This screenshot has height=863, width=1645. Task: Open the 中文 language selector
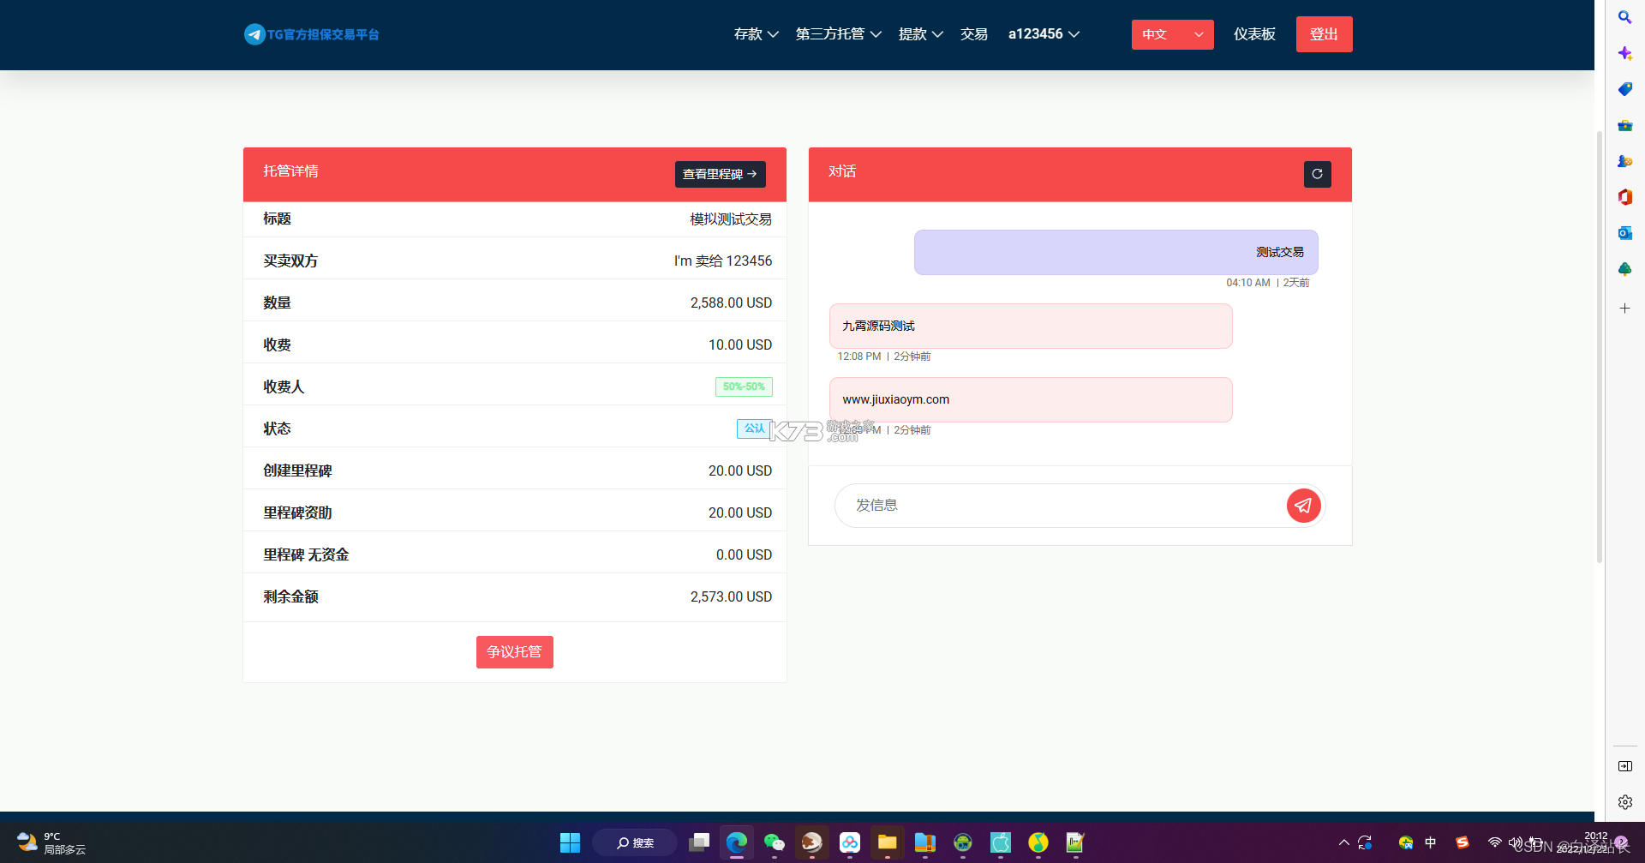point(1172,34)
